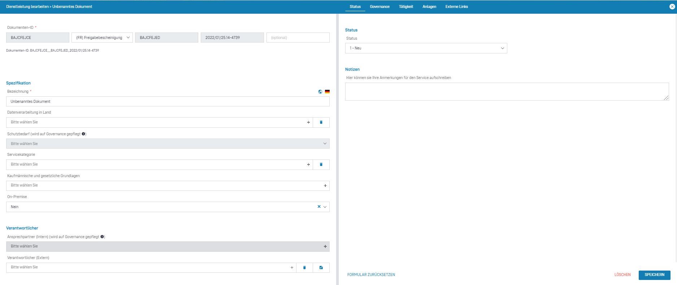This screenshot has width=677, height=285.
Task: Click the add-new-file icon for Verantwortlicher (Extern)
Action: 321,268
